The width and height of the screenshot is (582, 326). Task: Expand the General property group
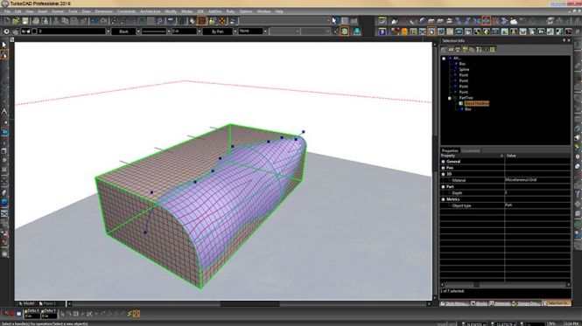(x=443, y=162)
